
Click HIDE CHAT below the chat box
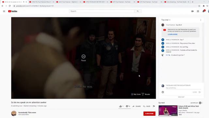pyautogui.click(x=181, y=97)
